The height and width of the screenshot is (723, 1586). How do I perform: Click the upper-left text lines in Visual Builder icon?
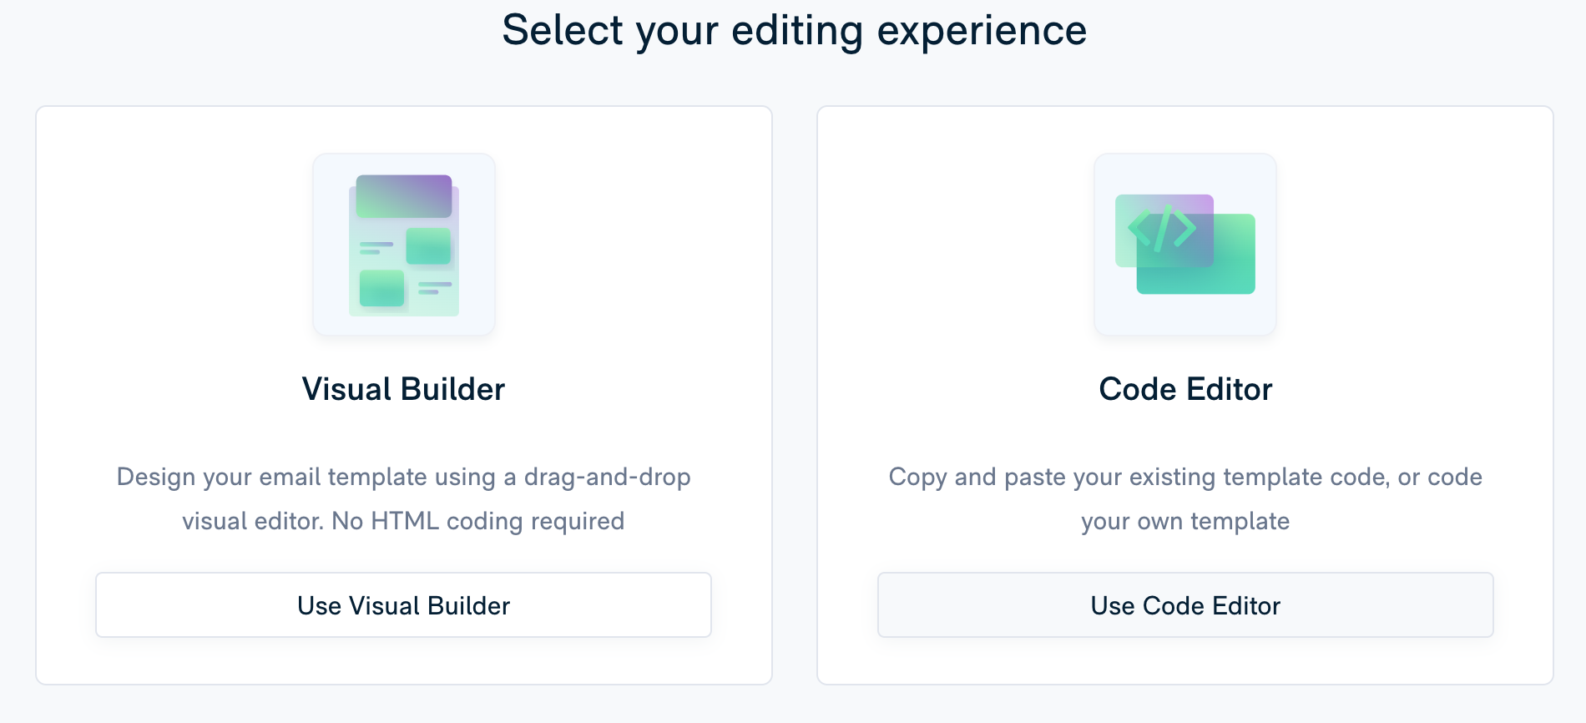tap(376, 248)
